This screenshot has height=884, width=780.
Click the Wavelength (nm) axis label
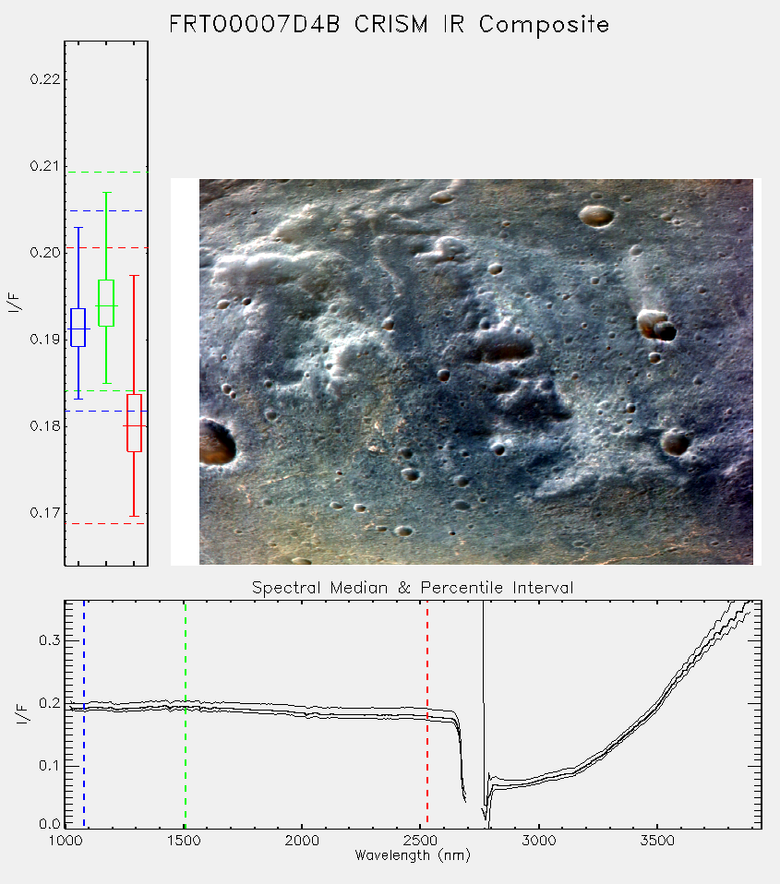(x=413, y=855)
